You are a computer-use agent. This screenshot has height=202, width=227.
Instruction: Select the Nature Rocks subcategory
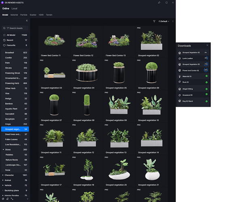pyautogui.click(x=15, y=160)
